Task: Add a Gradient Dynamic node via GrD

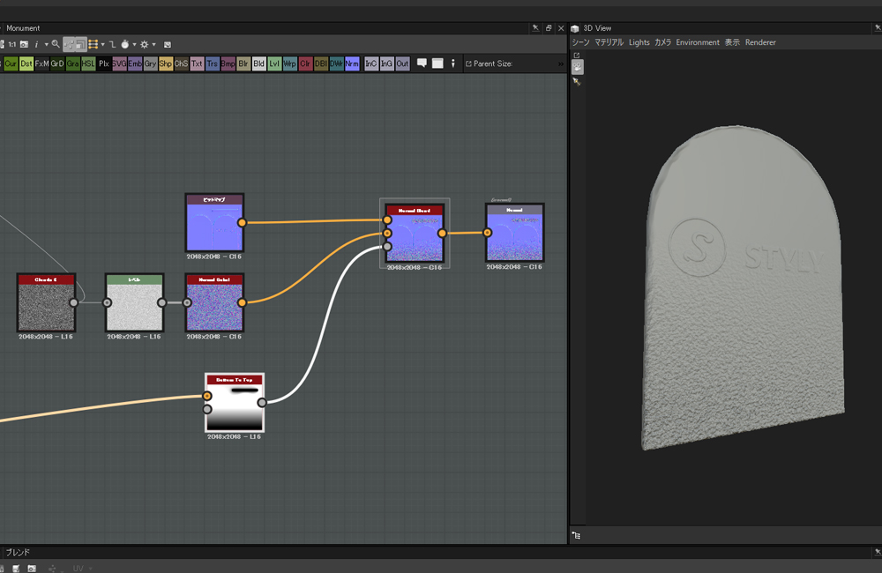Action: (57, 63)
